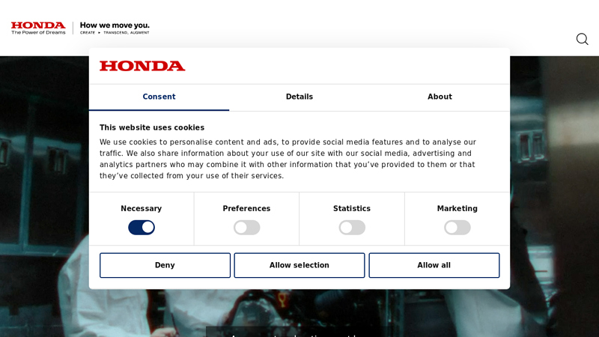Enable the Preferences cookies switch
Image resolution: width=599 pixels, height=337 pixels.
tap(247, 228)
